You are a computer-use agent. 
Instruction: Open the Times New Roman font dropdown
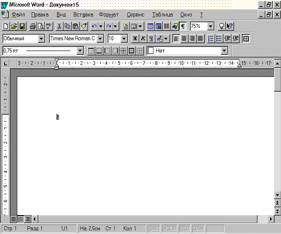point(100,39)
